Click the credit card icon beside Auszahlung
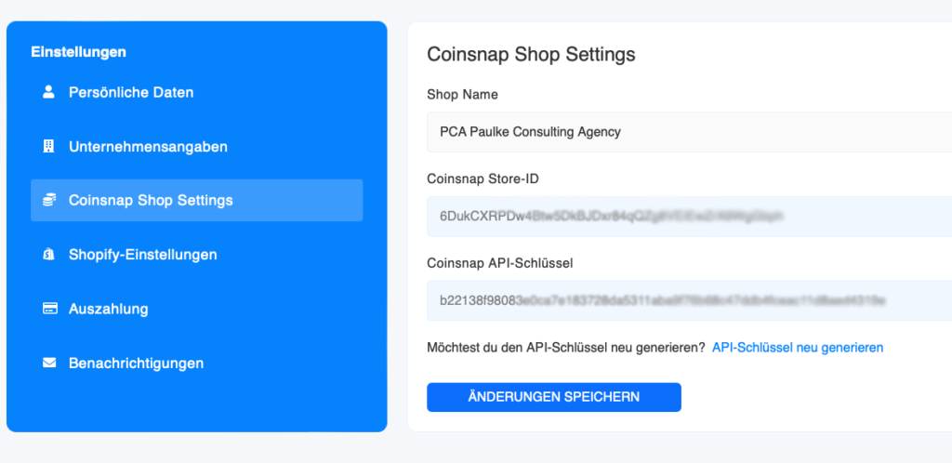This screenshot has width=952, height=463. pyautogui.click(x=49, y=309)
